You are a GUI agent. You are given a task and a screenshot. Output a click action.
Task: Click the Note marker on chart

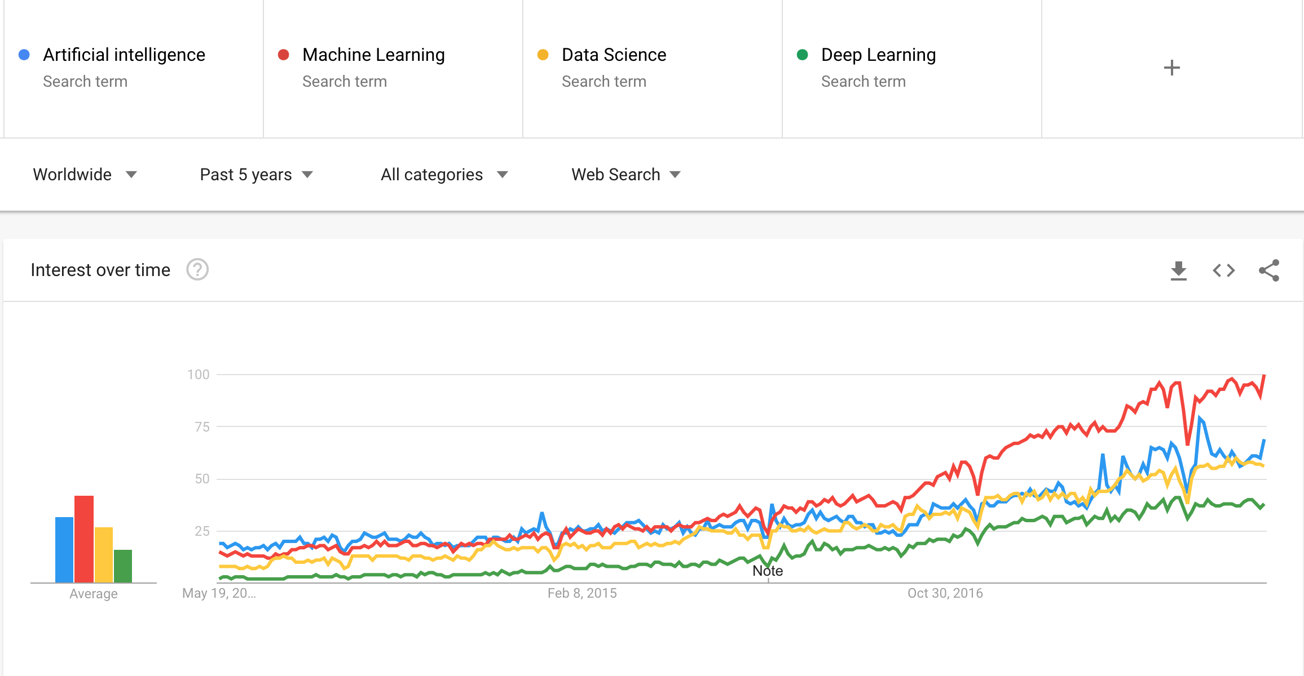768,571
